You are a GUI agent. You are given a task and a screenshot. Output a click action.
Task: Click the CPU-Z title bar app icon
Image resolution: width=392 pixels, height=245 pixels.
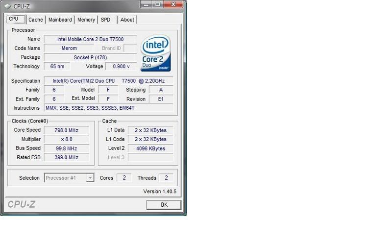pos(7,6)
